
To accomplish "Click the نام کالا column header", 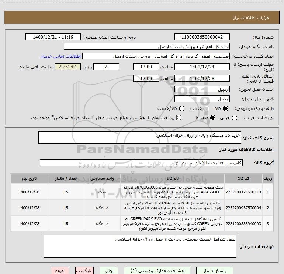I will tap(173, 178).
